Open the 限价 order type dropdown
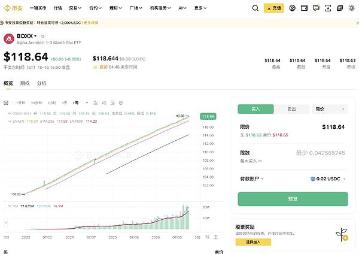 (330, 109)
